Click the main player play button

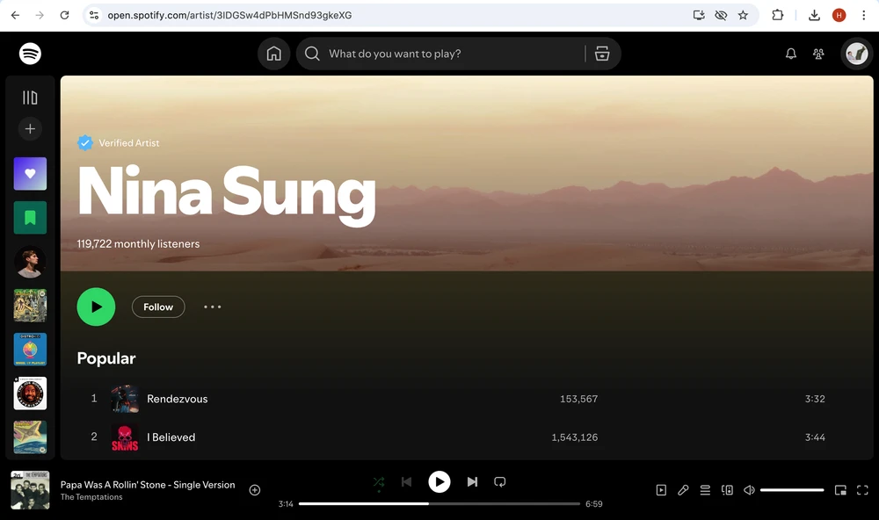439,482
